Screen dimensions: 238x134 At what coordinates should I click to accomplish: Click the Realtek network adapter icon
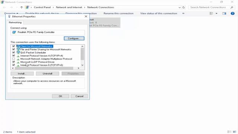pyautogui.click(x=14, y=32)
